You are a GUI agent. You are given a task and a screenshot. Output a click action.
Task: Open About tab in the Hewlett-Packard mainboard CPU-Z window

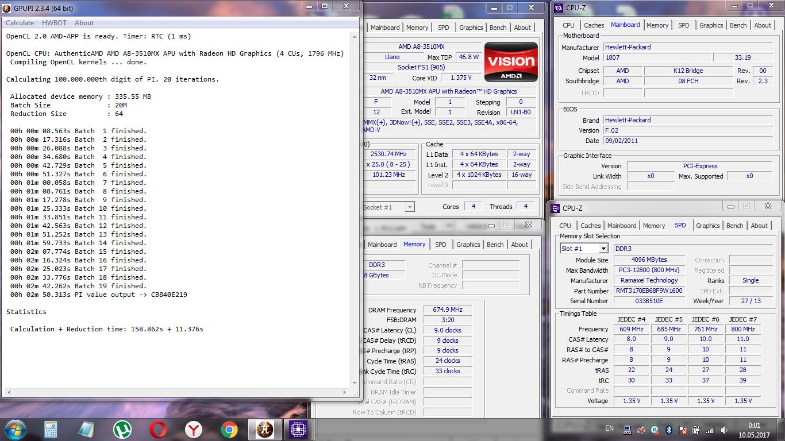[763, 25]
